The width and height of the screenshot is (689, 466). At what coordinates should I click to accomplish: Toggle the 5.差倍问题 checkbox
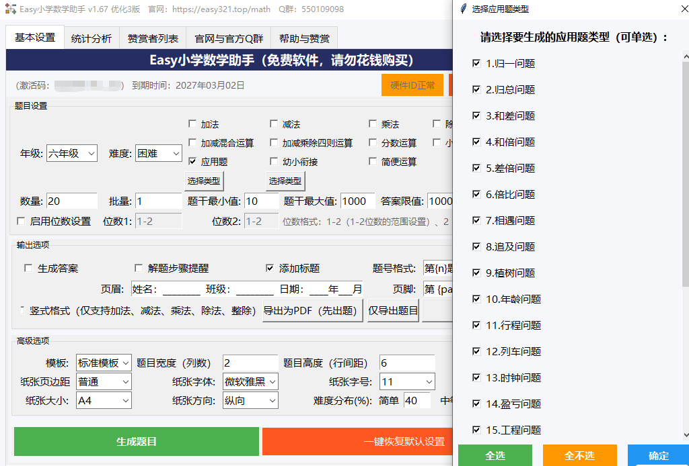[476, 168]
